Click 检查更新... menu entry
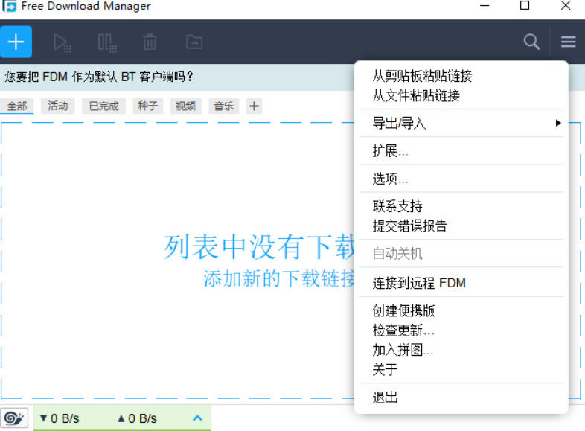 click(x=461, y=331)
